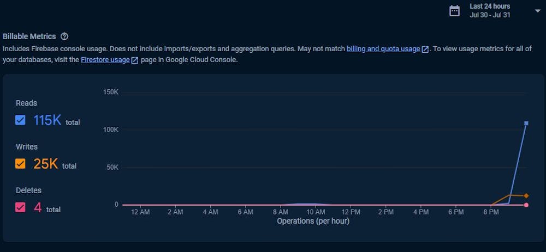Select the blue square Reads data point
This screenshot has width=546, height=252.
point(526,123)
